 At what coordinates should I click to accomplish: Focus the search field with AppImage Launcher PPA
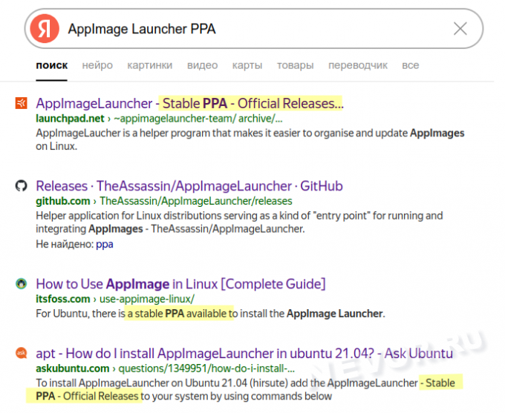click(x=254, y=29)
